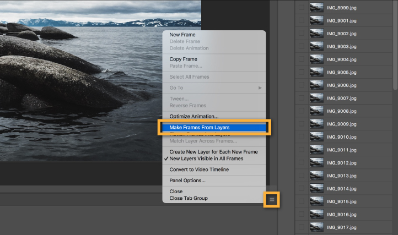Click thumbnail of layer IMG_9009.jpg
Viewport: 398px width, 235px height.
coord(316,124)
